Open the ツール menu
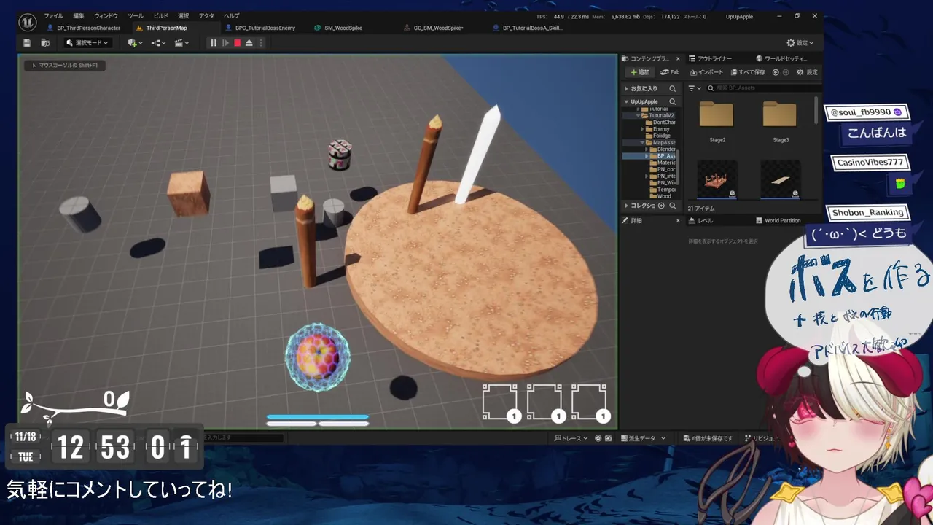This screenshot has width=933, height=525. click(x=136, y=16)
